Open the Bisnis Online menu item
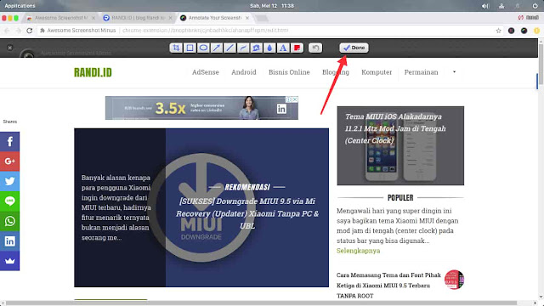The height and width of the screenshot is (306, 544). pos(289,72)
